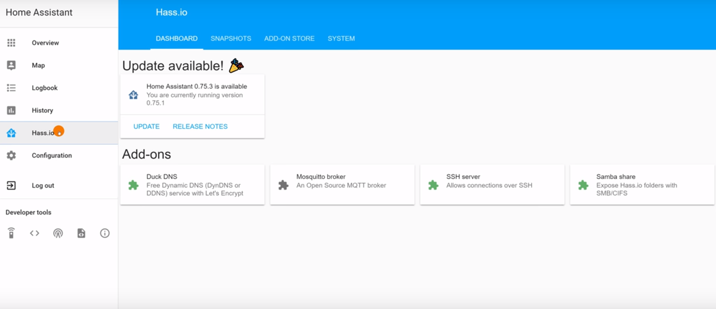Open the Info developer tool icon
Image resolution: width=716 pixels, height=309 pixels.
(105, 233)
